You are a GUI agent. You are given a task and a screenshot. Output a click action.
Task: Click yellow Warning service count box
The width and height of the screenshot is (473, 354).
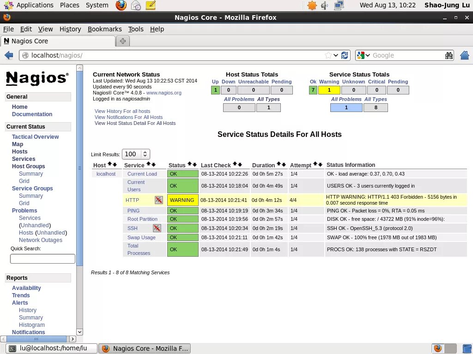tap(329, 90)
